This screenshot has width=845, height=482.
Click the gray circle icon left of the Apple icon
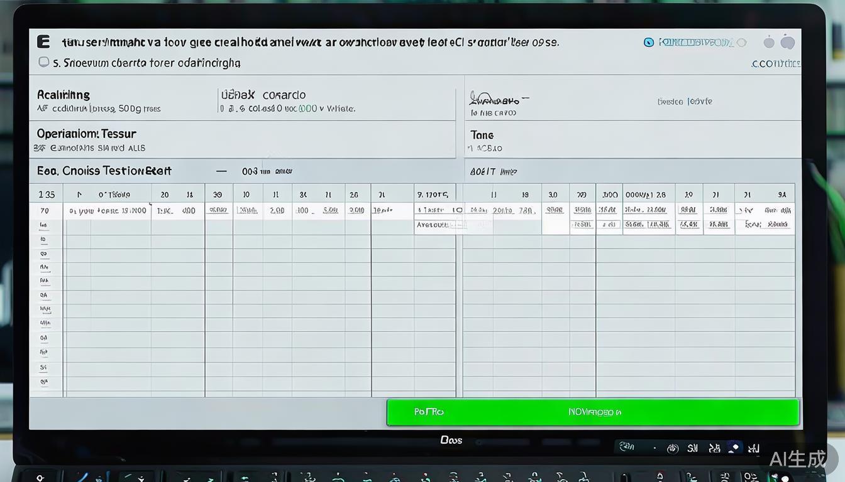tap(769, 43)
